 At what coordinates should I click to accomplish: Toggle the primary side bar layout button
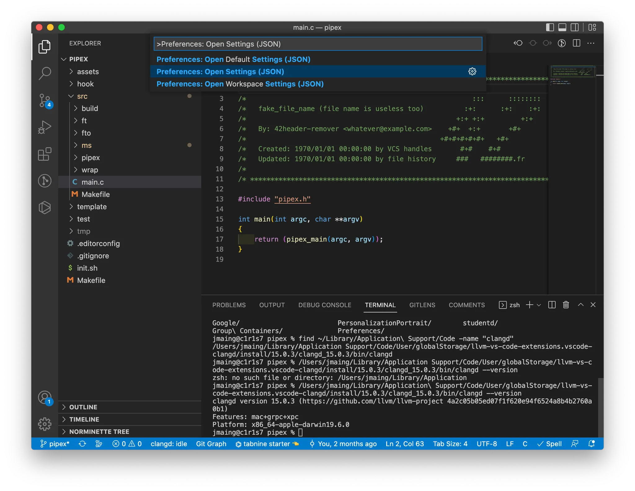click(550, 27)
